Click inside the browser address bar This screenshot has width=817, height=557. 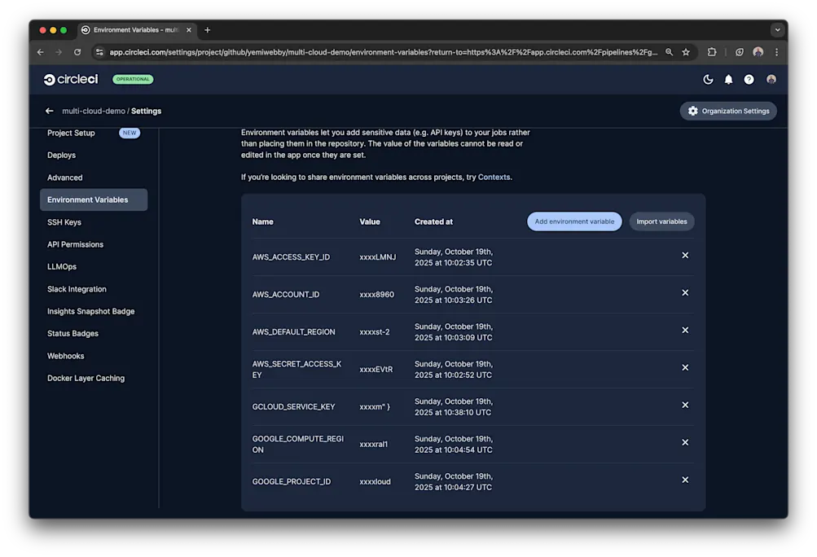[x=367, y=51]
